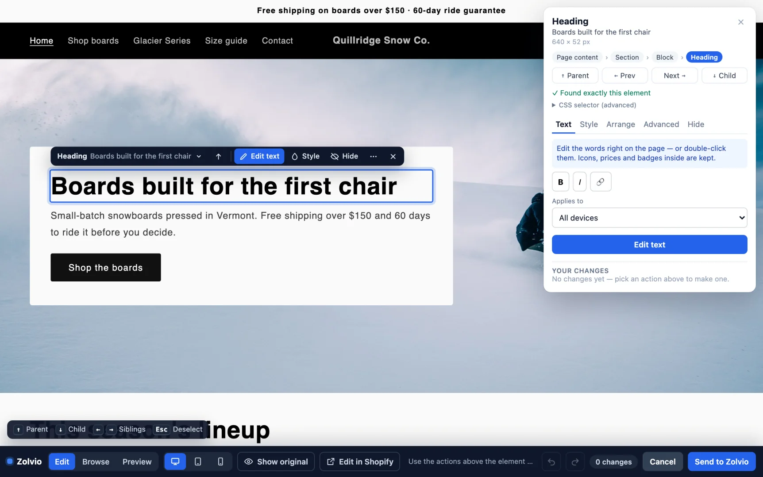The width and height of the screenshot is (763, 477).
Task: Open the Applies to devices dropdown
Action: point(649,218)
